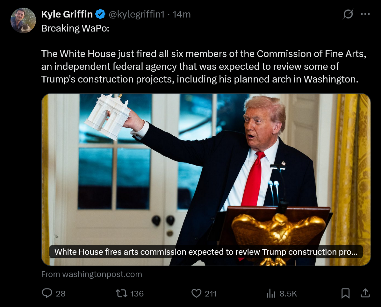Viewport: 381px width, 307px height.
Task: Like the post with the heart icon
Action: click(196, 293)
